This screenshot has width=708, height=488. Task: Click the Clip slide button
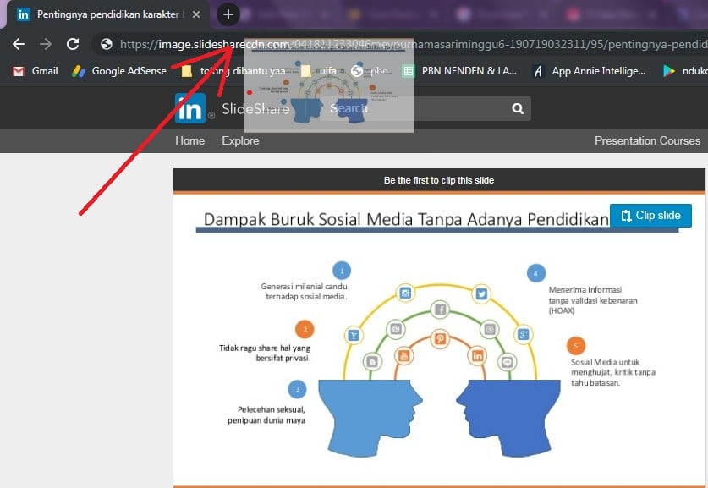(x=650, y=216)
